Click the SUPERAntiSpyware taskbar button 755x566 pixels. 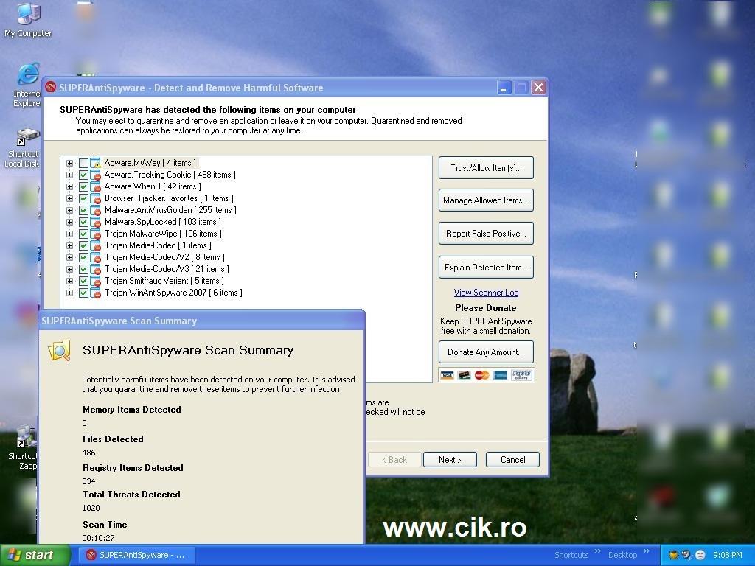[x=136, y=555]
